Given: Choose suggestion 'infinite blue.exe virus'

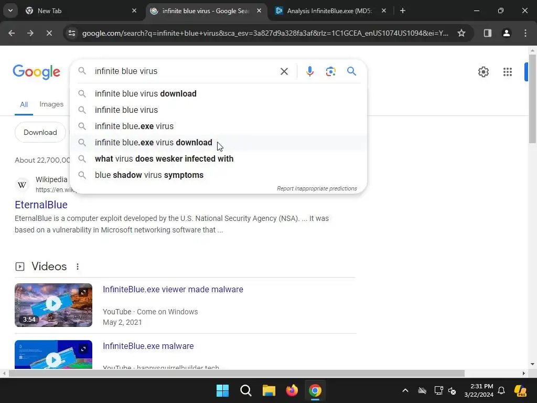Looking at the screenshot, I should point(219,126).
